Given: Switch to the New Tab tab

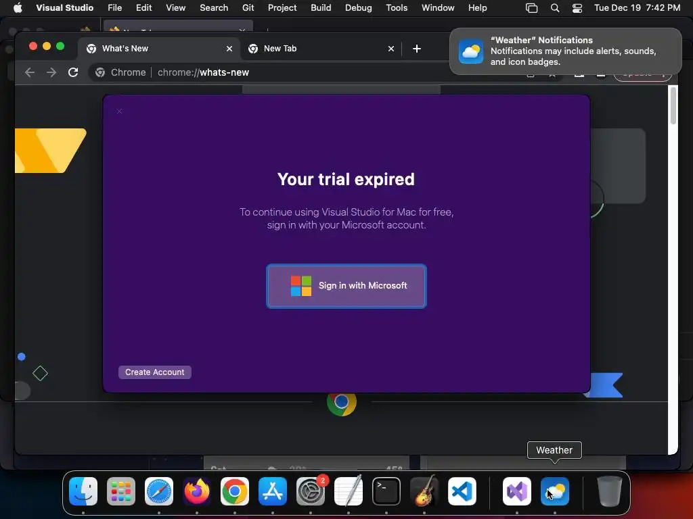Looking at the screenshot, I should [321, 49].
